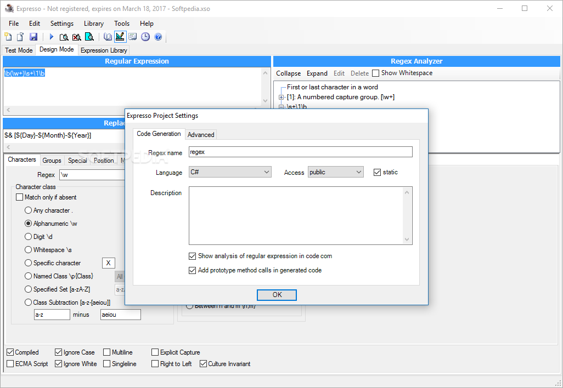
Task: Open the Library menu
Action: [94, 24]
